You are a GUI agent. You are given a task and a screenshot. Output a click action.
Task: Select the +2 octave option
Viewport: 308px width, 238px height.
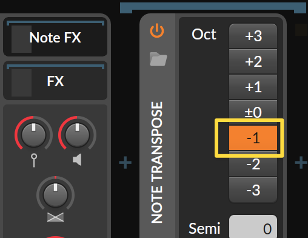point(253,61)
